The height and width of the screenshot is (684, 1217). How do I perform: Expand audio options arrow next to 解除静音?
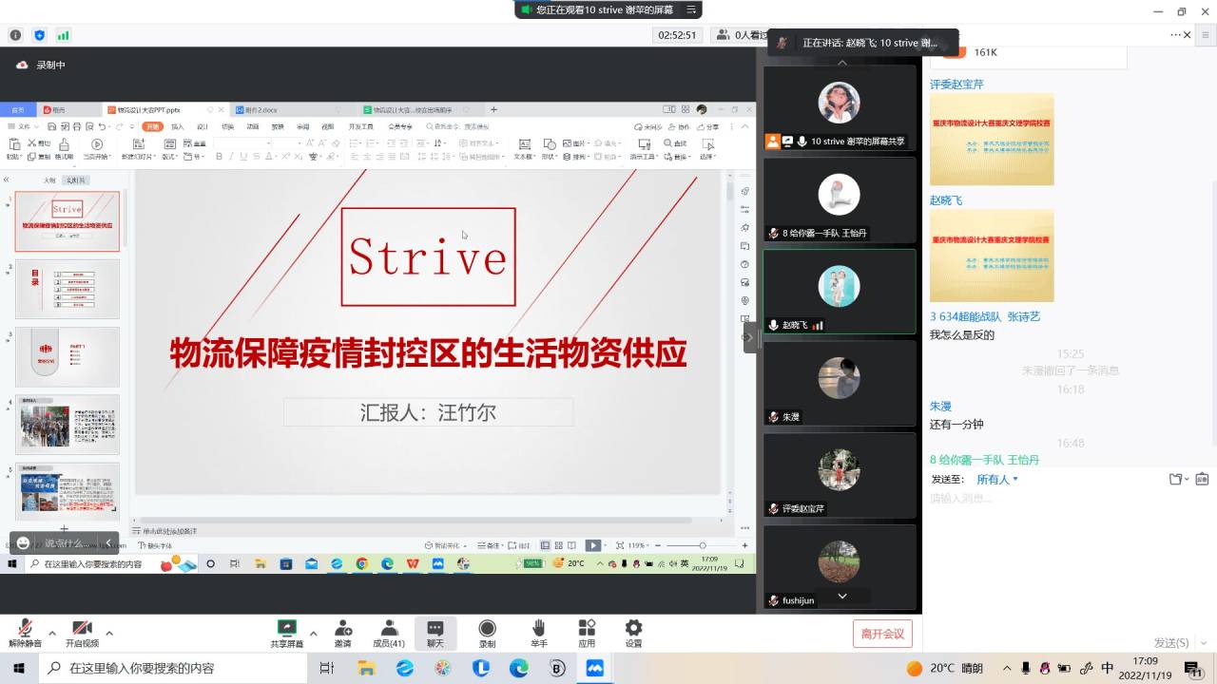(52, 633)
